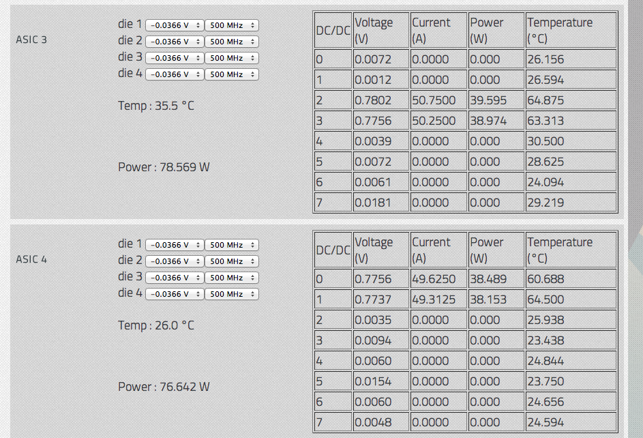This screenshot has width=643, height=438.
Task: Click ASIC 4 Voltage (V) column header
Action: [x=381, y=250]
